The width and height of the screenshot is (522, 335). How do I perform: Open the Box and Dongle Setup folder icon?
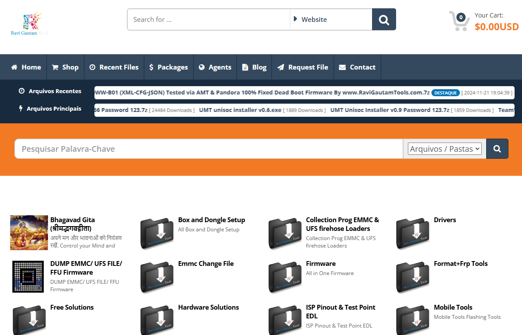coord(157,233)
